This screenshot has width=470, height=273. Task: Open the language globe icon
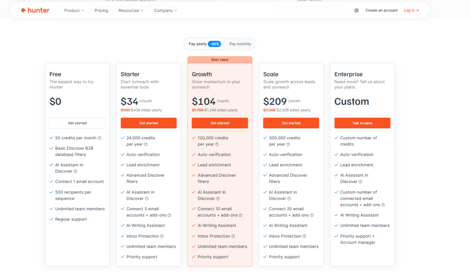click(x=356, y=11)
